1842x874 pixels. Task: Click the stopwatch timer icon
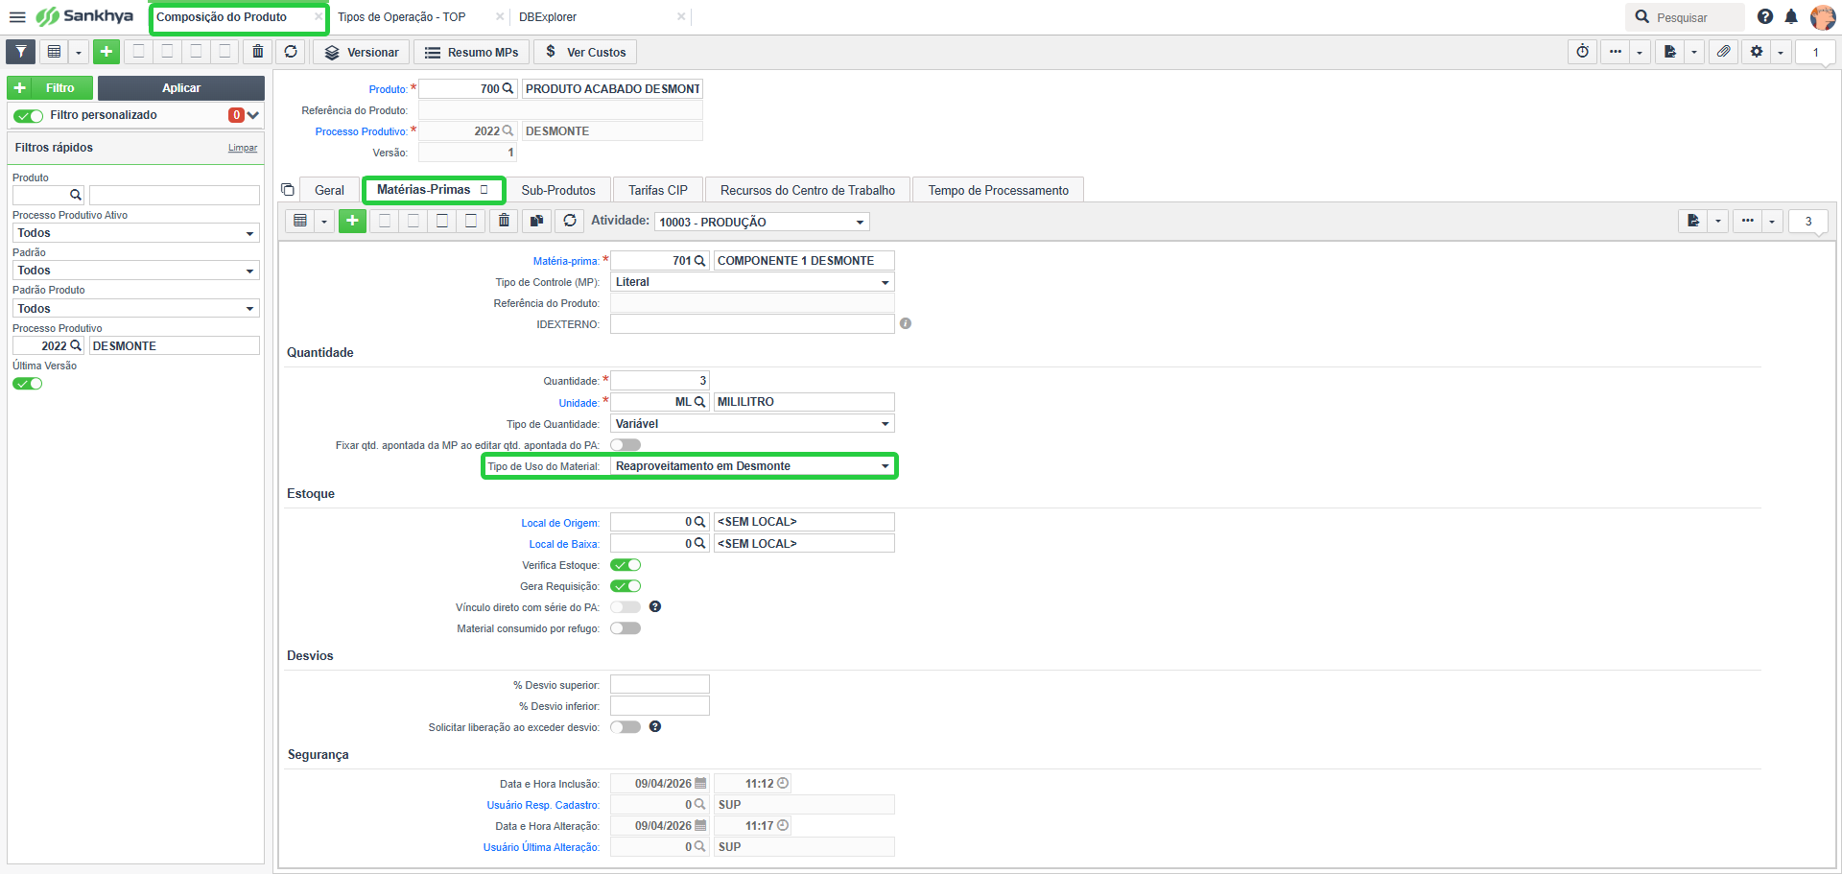click(x=1583, y=52)
